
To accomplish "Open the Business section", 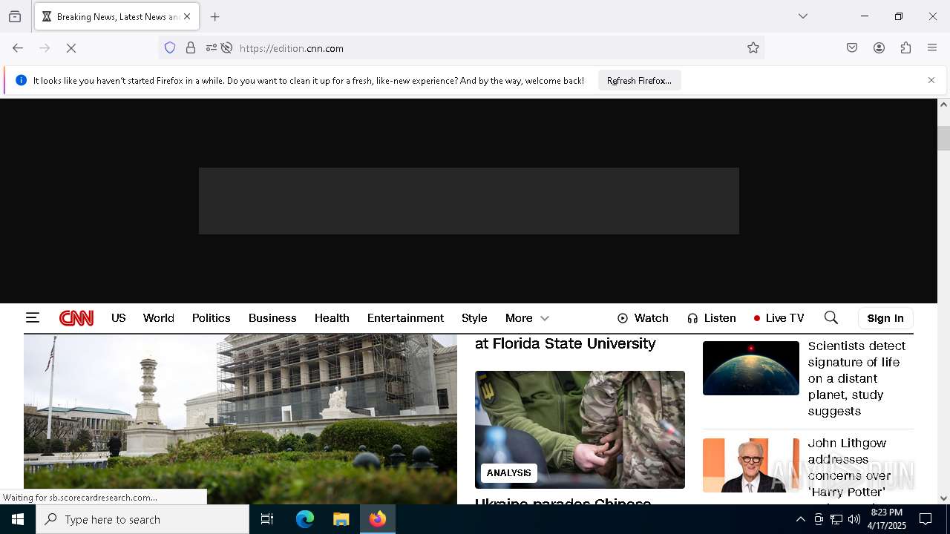I will (272, 317).
